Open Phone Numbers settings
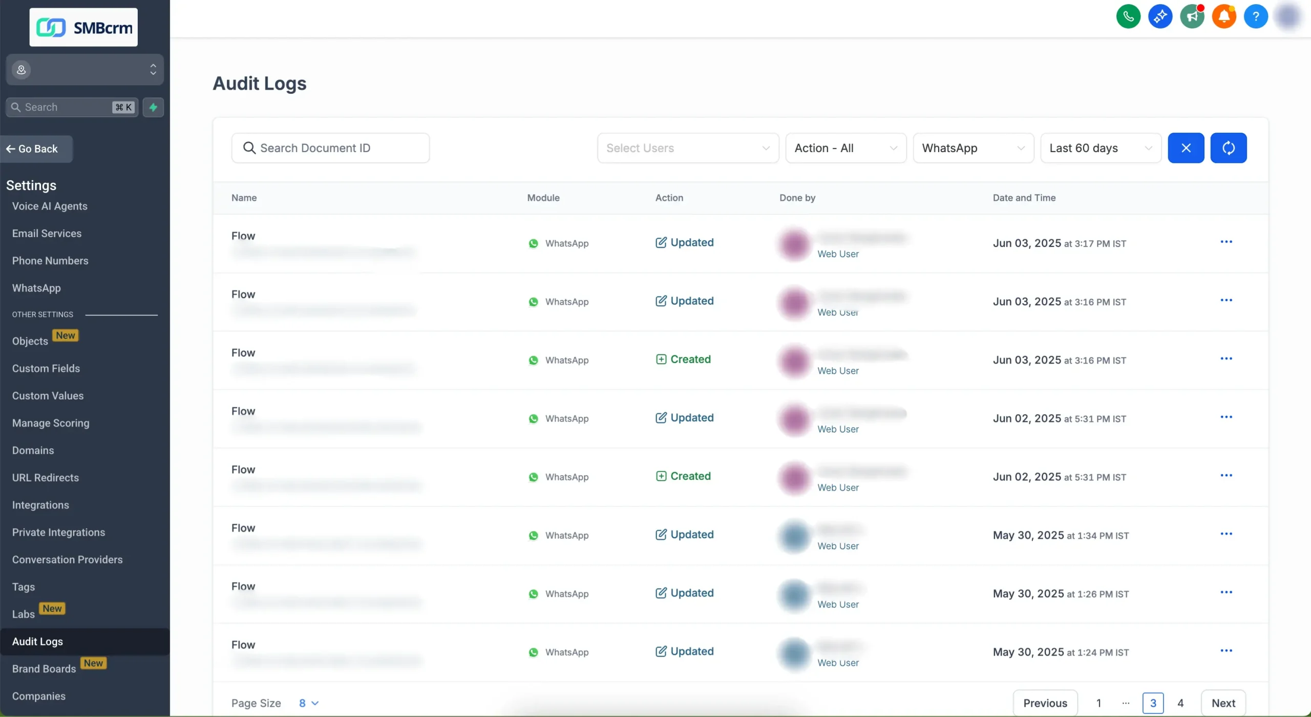Viewport: 1311px width, 717px height. pyautogui.click(x=50, y=260)
